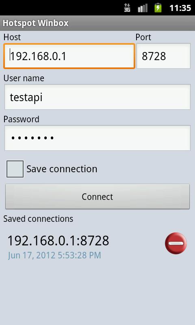Delete saved connection with red minus icon
The width and height of the screenshot is (195, 325).
point(176,243)
